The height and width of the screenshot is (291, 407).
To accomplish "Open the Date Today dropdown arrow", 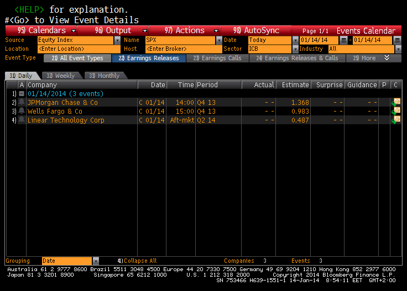I will (x=295, y=40).
